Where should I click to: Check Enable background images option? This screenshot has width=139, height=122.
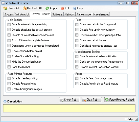(x=9, y=89)
